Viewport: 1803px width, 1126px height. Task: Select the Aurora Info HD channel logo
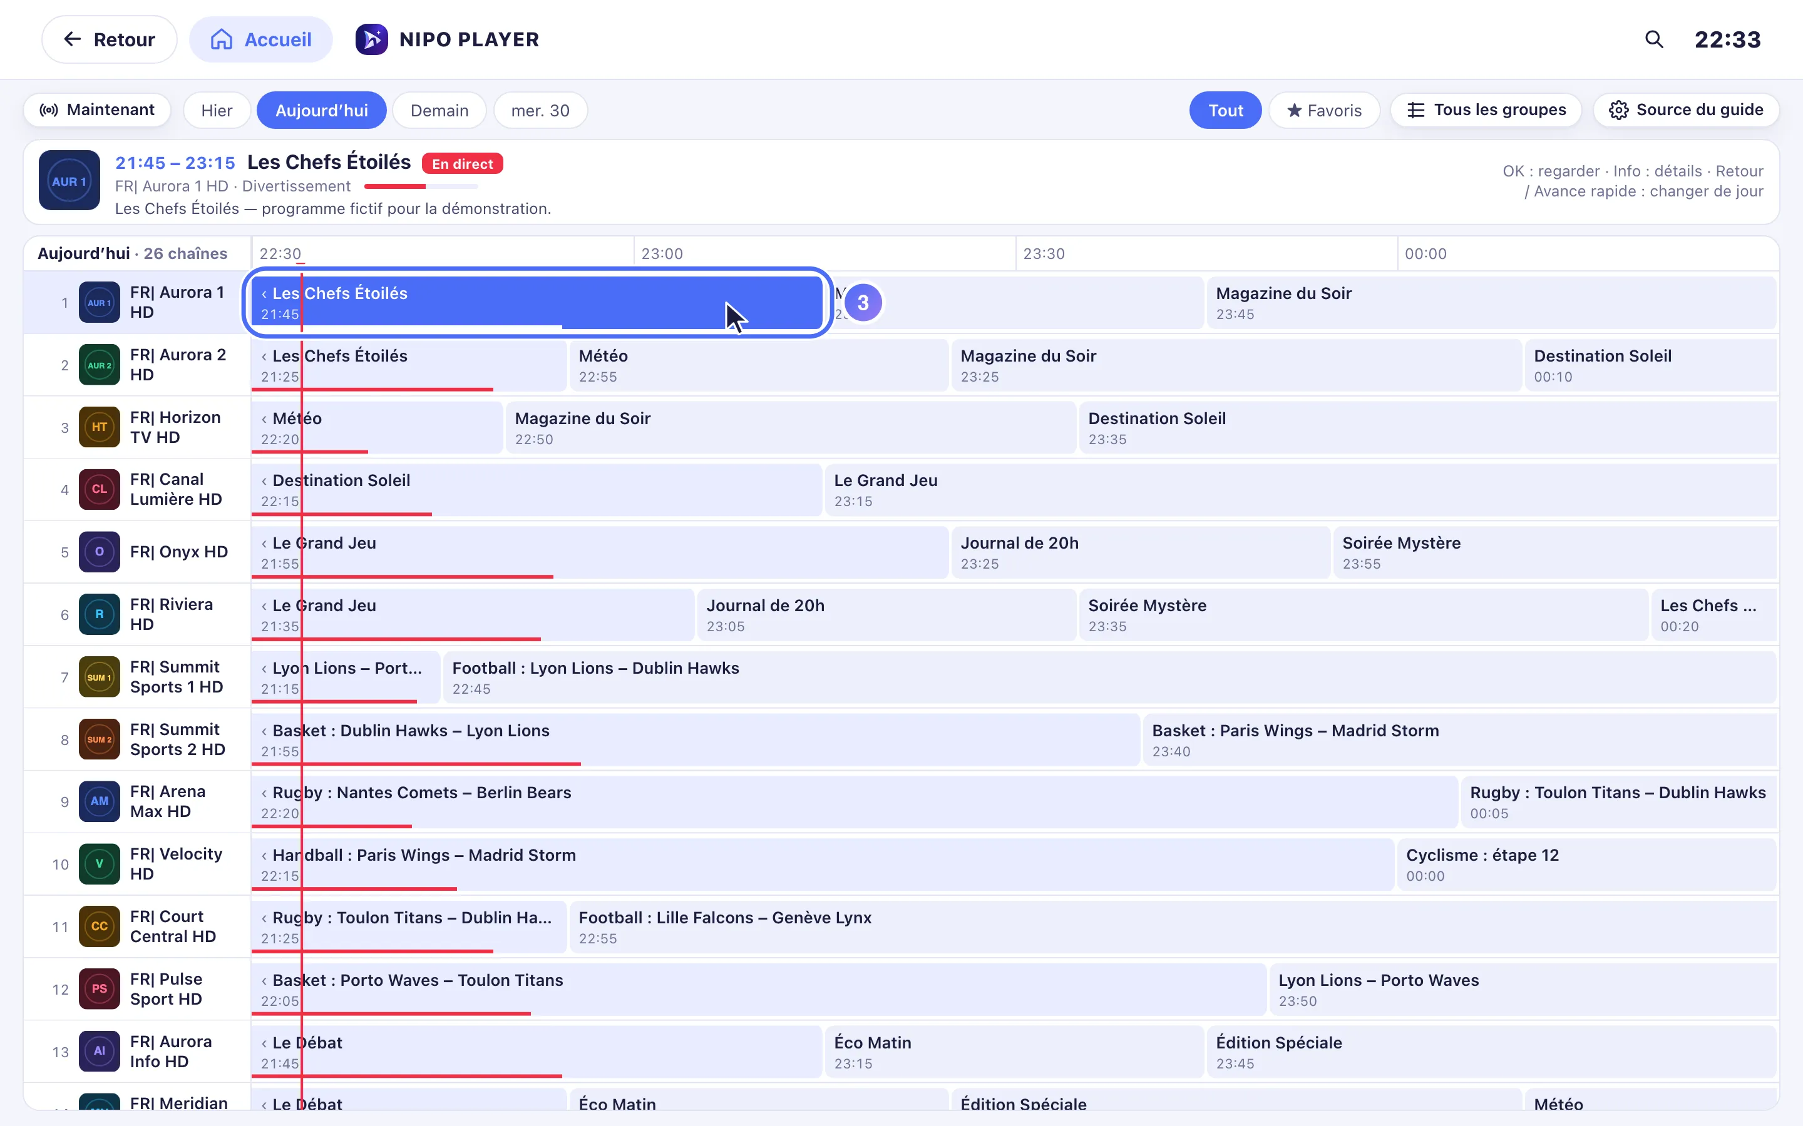(x=99, y=1052)
